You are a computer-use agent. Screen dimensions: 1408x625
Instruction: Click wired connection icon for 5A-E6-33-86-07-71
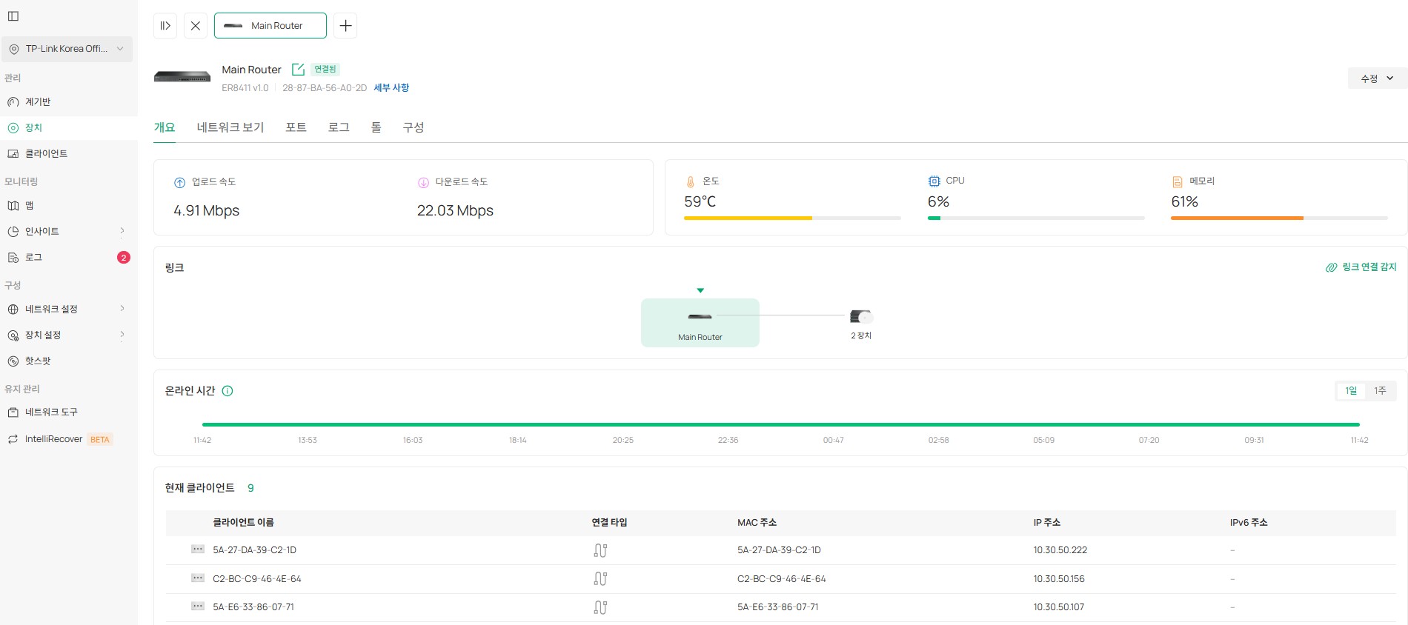(600, 607)
